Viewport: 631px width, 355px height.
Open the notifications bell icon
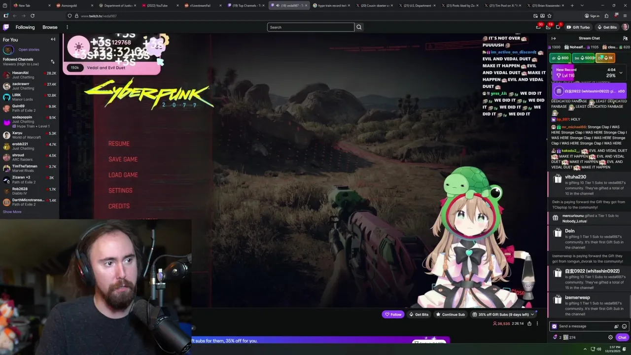coord(558,27)
